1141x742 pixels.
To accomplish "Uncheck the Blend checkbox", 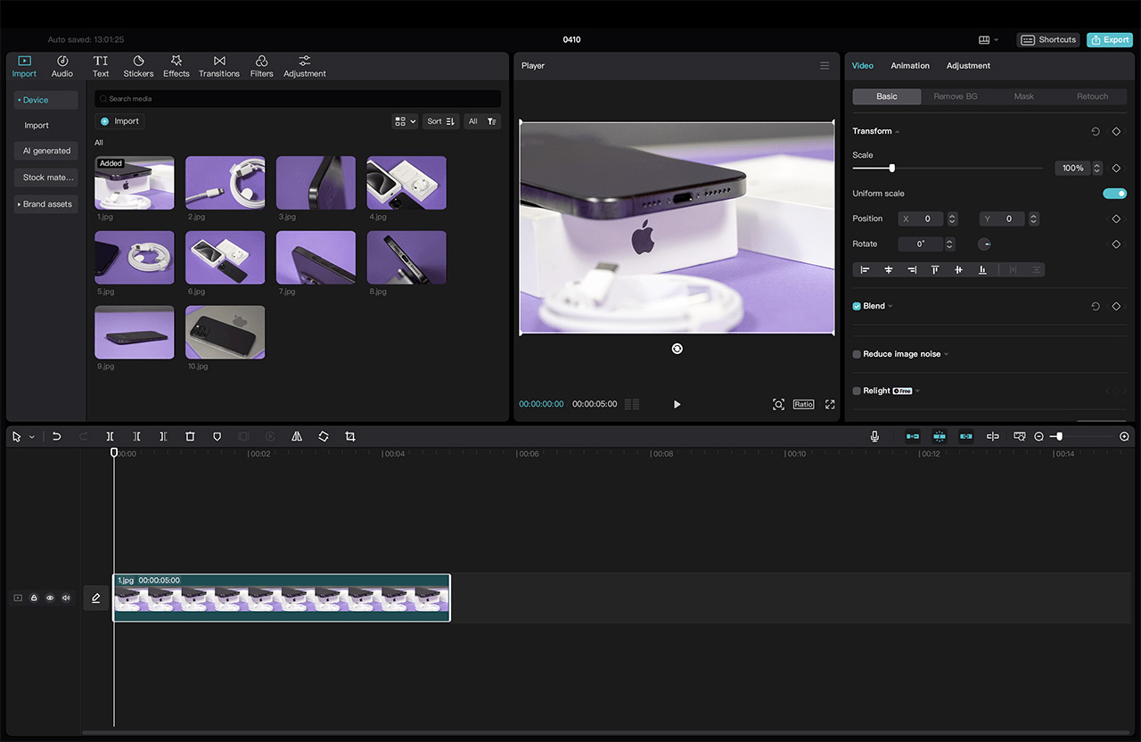I will (x=857, y=306).
